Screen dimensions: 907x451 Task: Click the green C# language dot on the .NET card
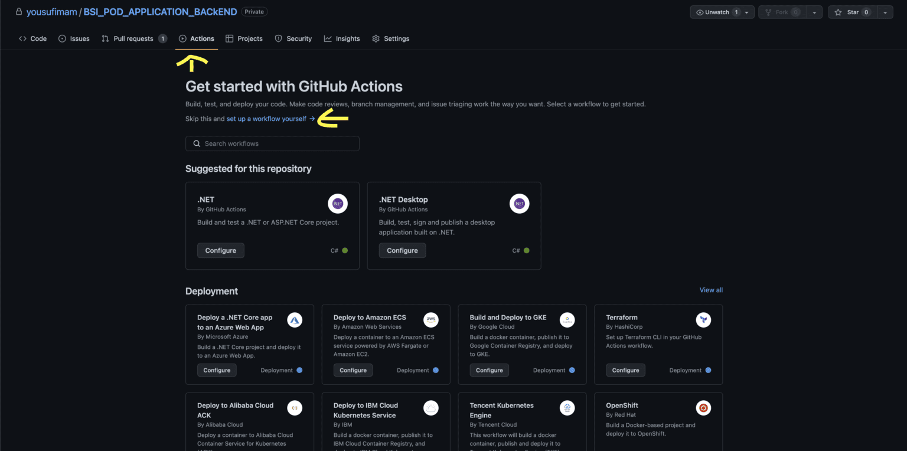coord(347,250)
